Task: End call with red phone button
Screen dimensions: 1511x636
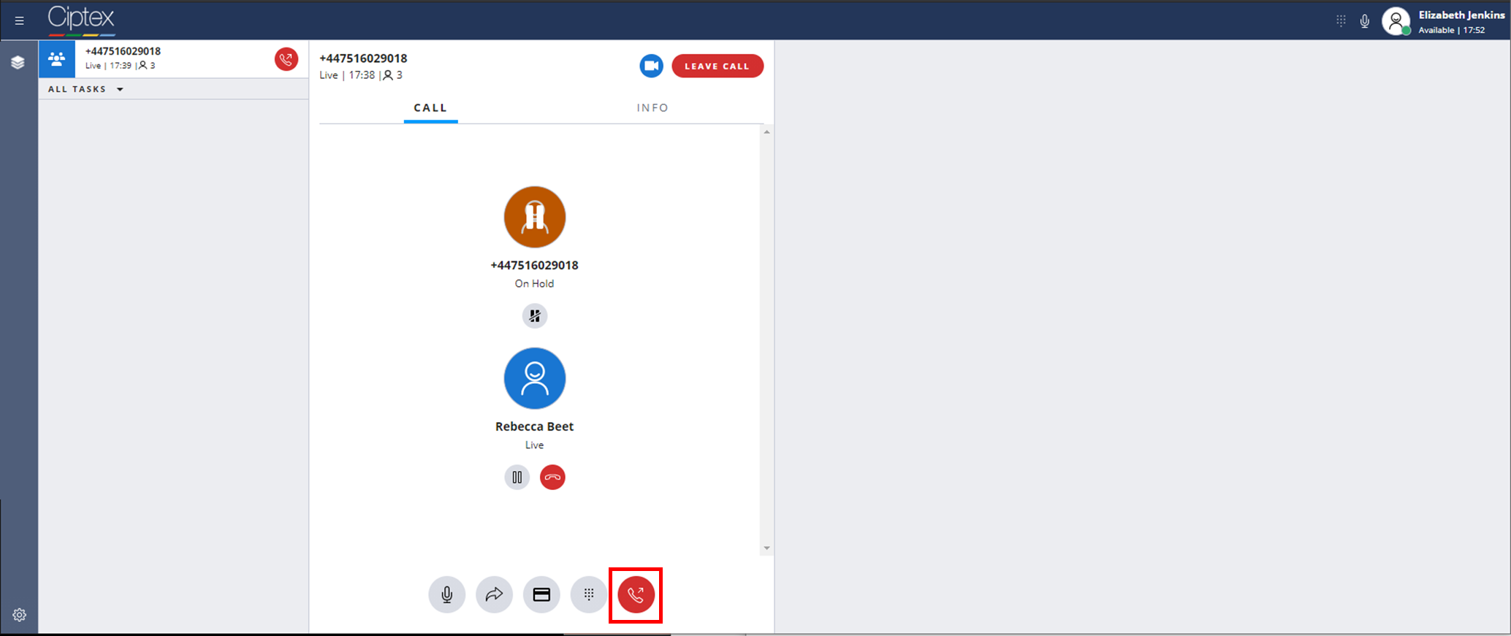Action: (x=636, y=595)
